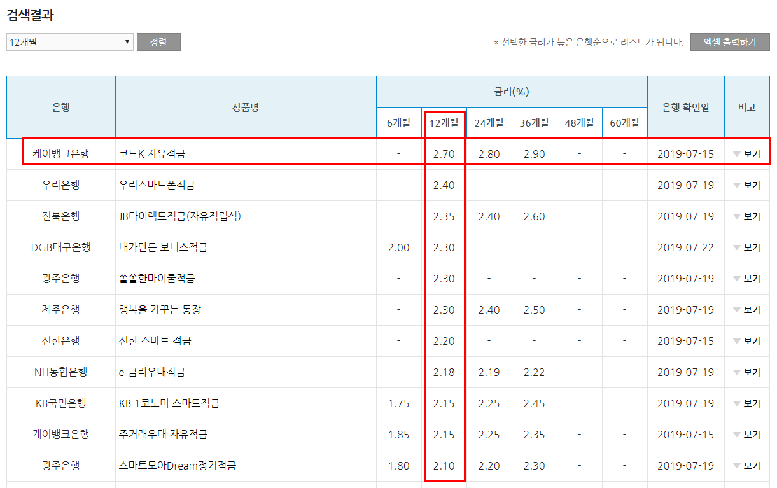Click the 2.18 rate for e-금리우대적금

pos(444,372)
